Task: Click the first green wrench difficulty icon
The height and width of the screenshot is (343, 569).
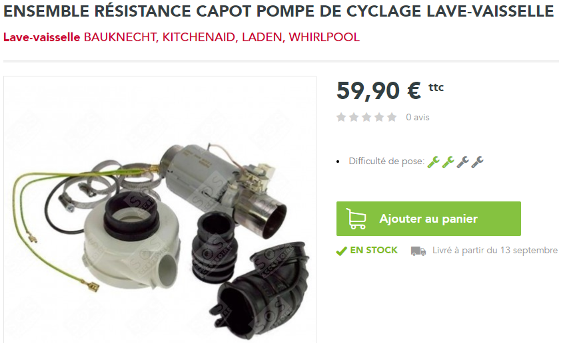Action: coord(433,162)
